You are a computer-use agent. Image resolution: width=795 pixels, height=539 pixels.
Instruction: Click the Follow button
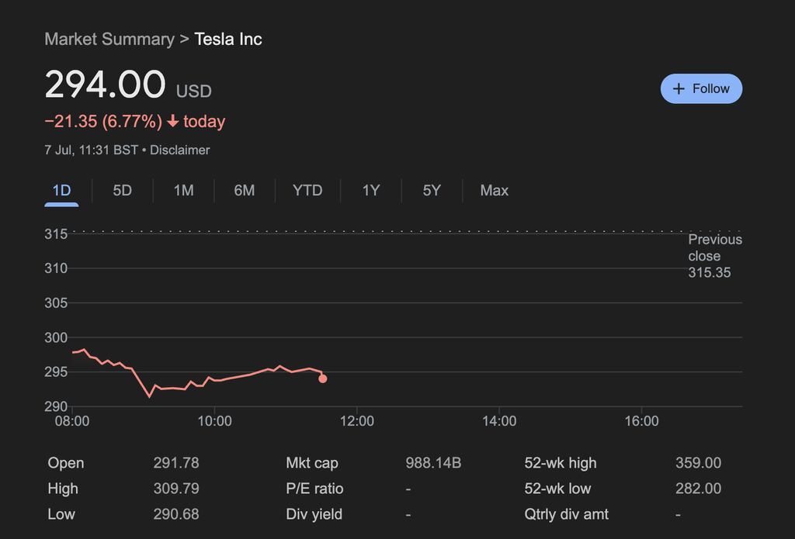click(701, 88)
